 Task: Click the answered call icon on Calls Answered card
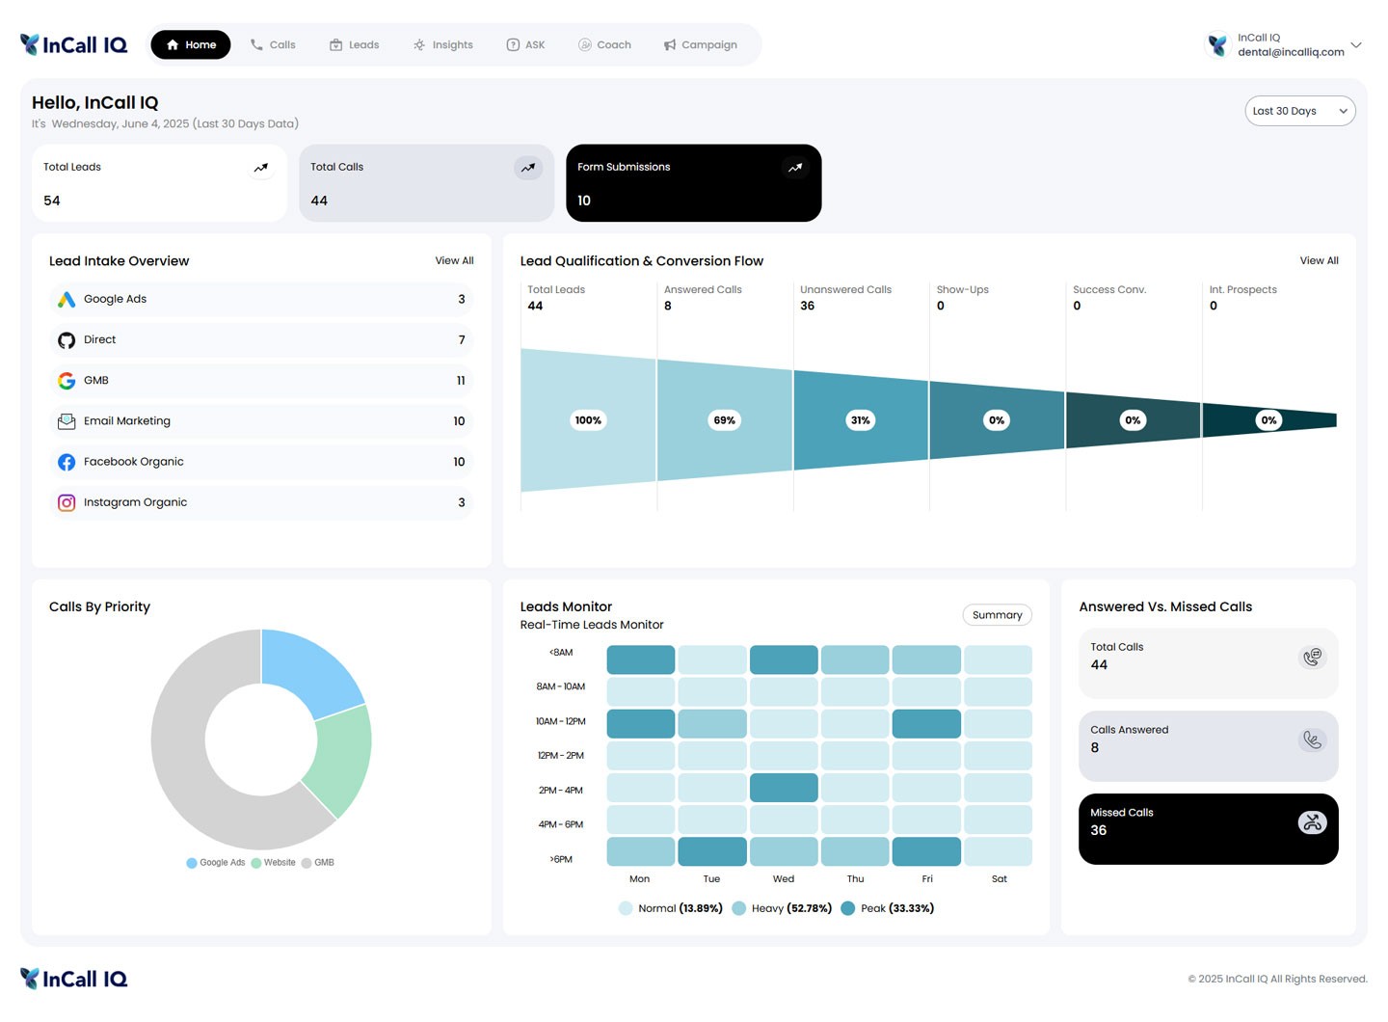tap(1312, 740)
